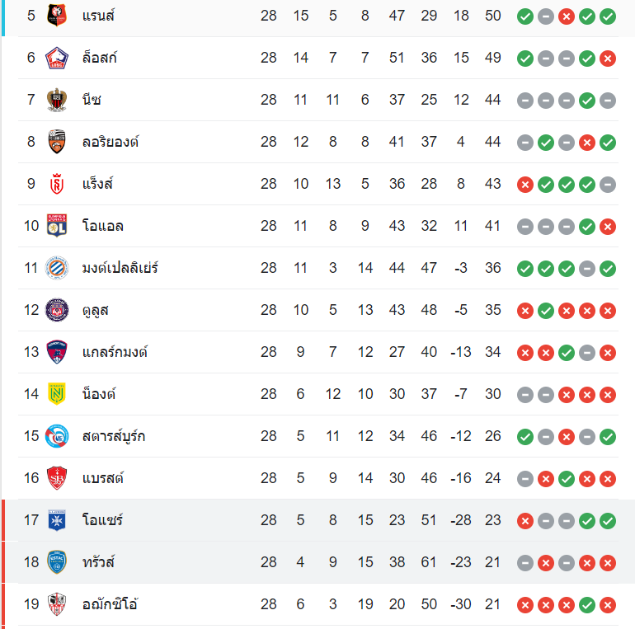Click the green win icon in Ajaccio row
This screenshot has width=635, height=629.
coord(587,604)
